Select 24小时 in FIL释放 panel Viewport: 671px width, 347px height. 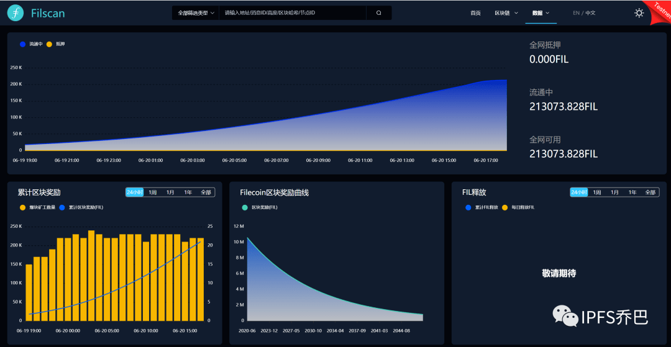click(579, 192)
